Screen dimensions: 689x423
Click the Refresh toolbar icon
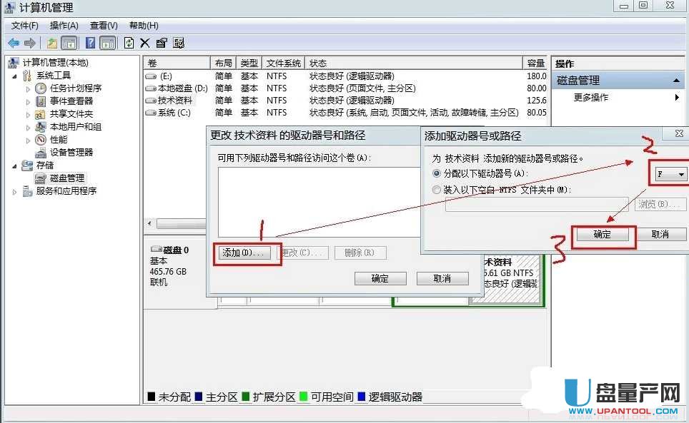pos(129,43)
